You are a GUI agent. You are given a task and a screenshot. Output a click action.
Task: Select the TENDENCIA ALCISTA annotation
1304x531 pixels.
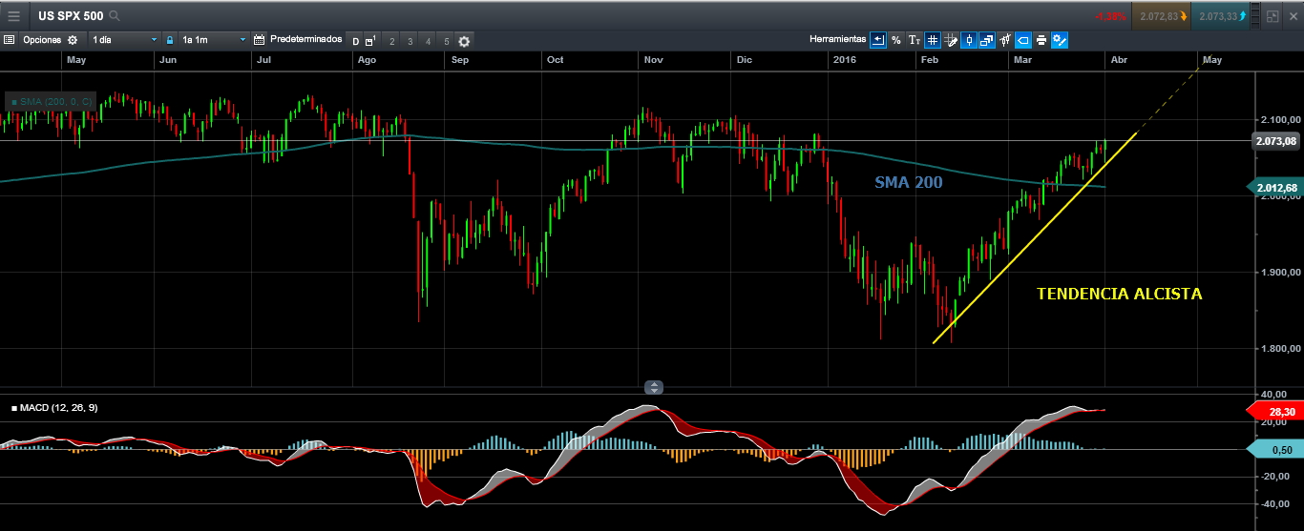click(1120, 294)
